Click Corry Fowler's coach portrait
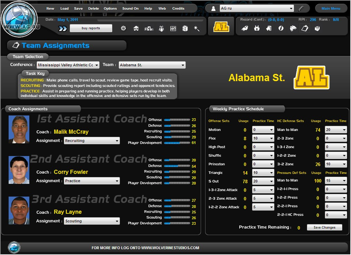The image size is (351, 255). (x=19, y=170)
